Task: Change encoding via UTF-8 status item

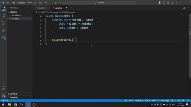Action: (147, 100)
